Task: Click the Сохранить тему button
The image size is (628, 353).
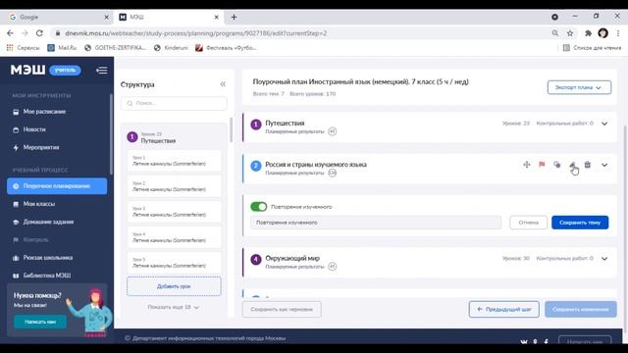Action: tap(580, 223)
